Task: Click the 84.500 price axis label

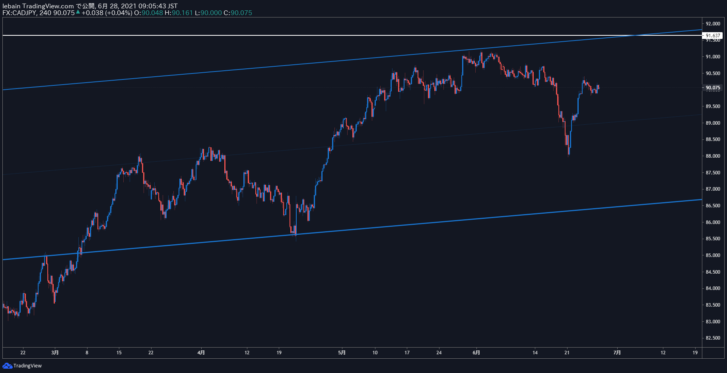Action: pyautogui.click(x=713, y=272)
